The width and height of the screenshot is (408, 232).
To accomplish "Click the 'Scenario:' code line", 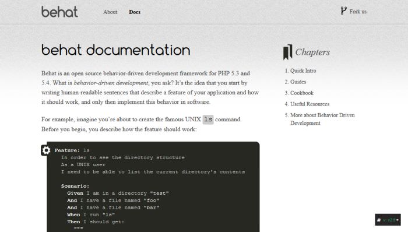I will click(x=75, y=186).
